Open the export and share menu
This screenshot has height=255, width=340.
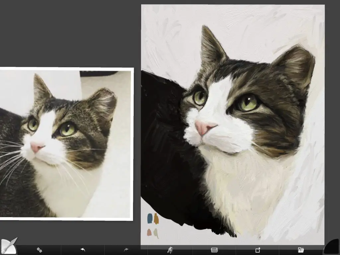258,250
